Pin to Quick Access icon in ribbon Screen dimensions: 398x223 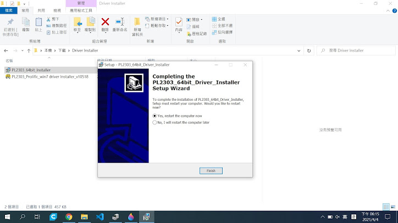[10, 22]
